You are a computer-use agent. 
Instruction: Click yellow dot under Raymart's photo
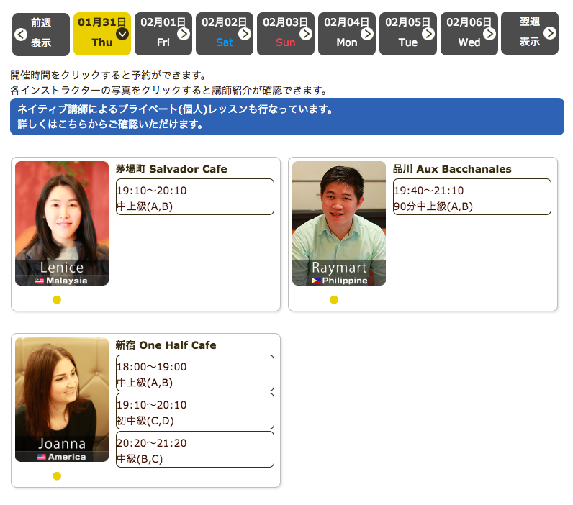334,300
